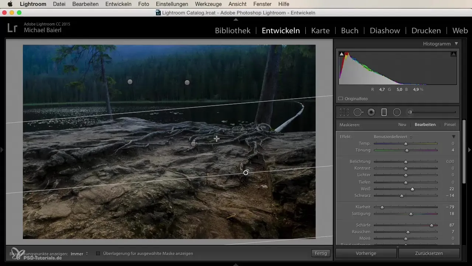Select the gradient pin on the roots
Viewport: 472px width, 266px height.
click(194, 144)
